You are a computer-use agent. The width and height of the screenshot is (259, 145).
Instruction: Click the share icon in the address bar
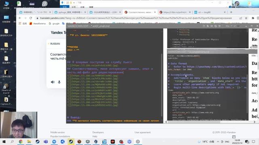pos(241,18)
